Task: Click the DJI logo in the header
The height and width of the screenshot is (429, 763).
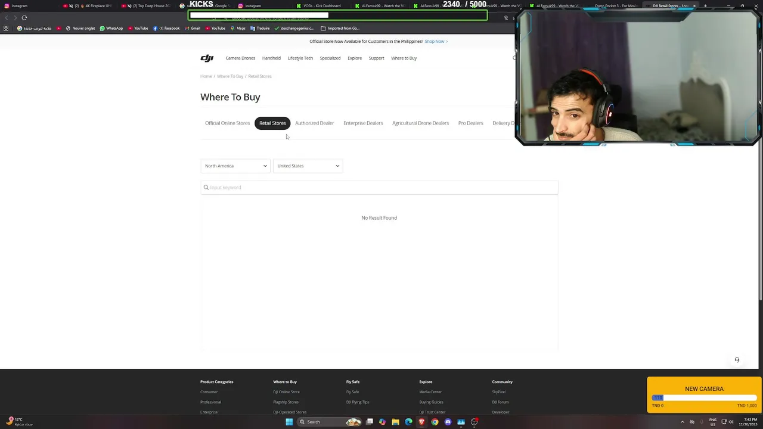Action: 207,58
